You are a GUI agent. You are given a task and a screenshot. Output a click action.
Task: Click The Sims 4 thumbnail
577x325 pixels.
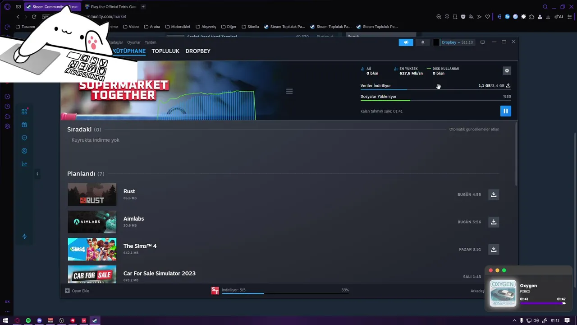click(x=92, y=249)
